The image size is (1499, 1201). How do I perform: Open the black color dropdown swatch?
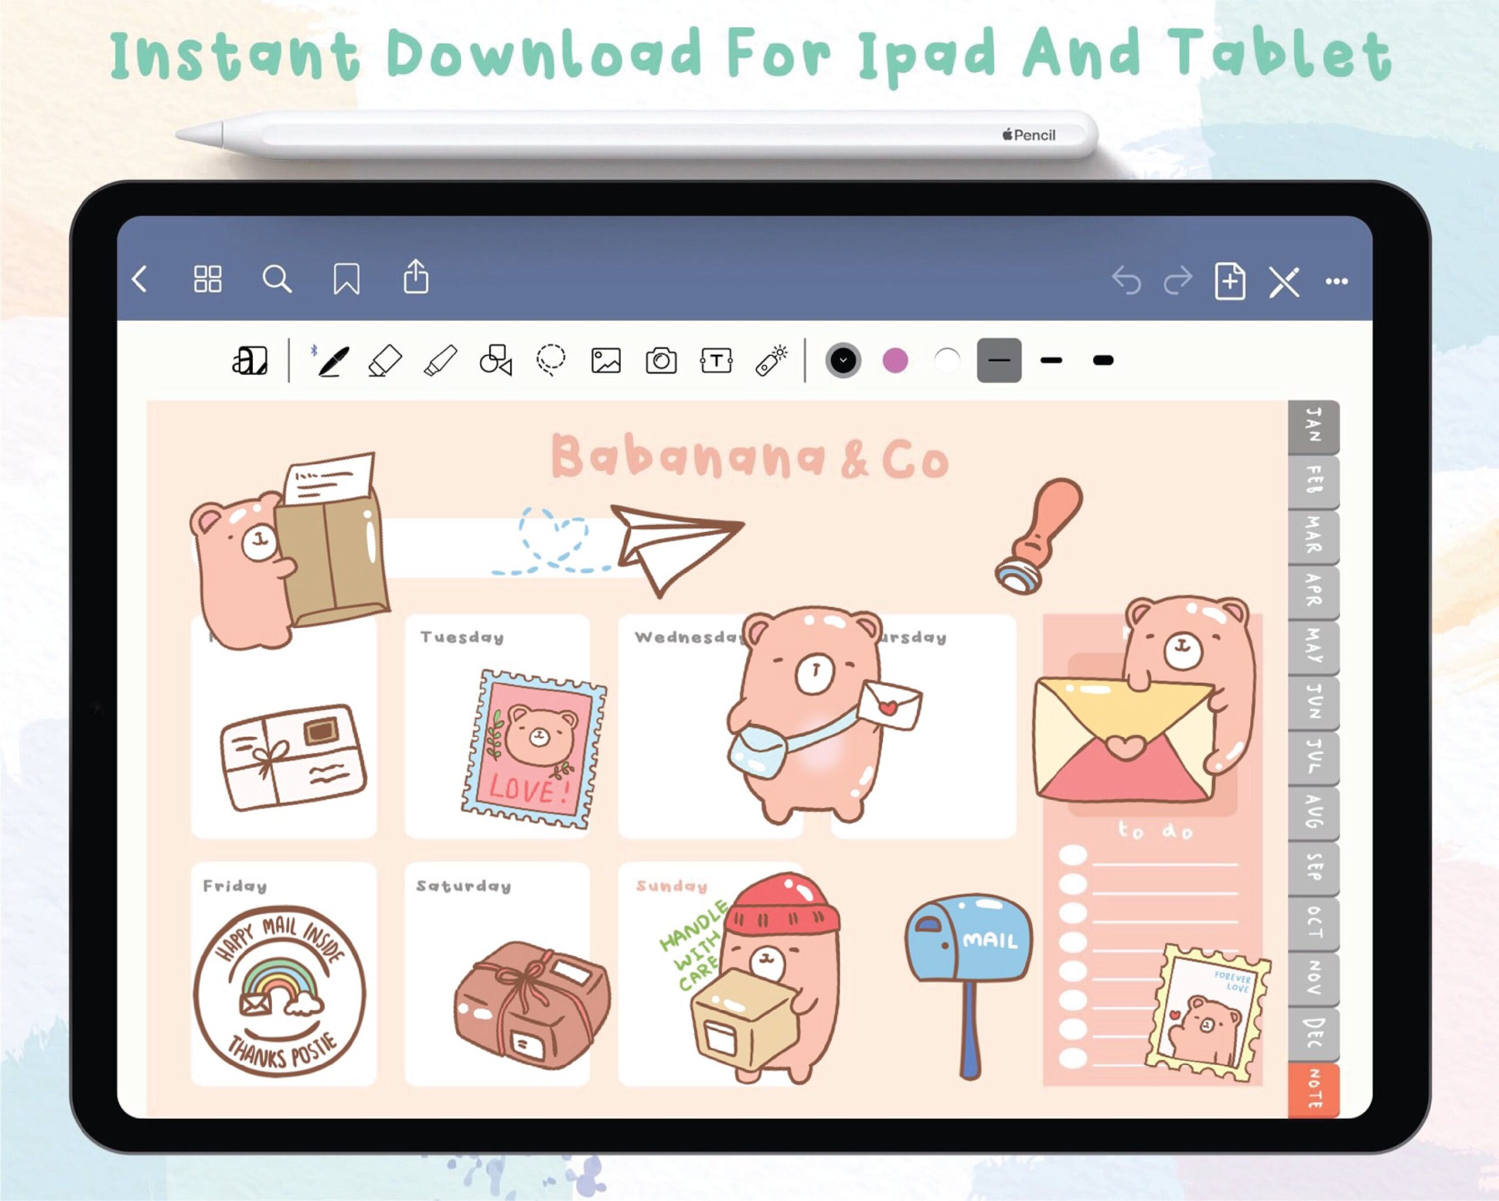pyautogui.click(x=843, y=360)
